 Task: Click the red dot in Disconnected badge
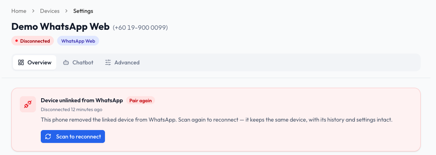tap(17, 41)
